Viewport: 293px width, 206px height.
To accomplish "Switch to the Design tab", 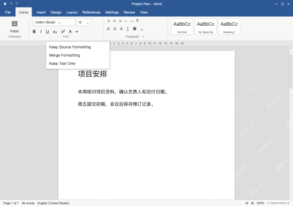I will (56, 13).
